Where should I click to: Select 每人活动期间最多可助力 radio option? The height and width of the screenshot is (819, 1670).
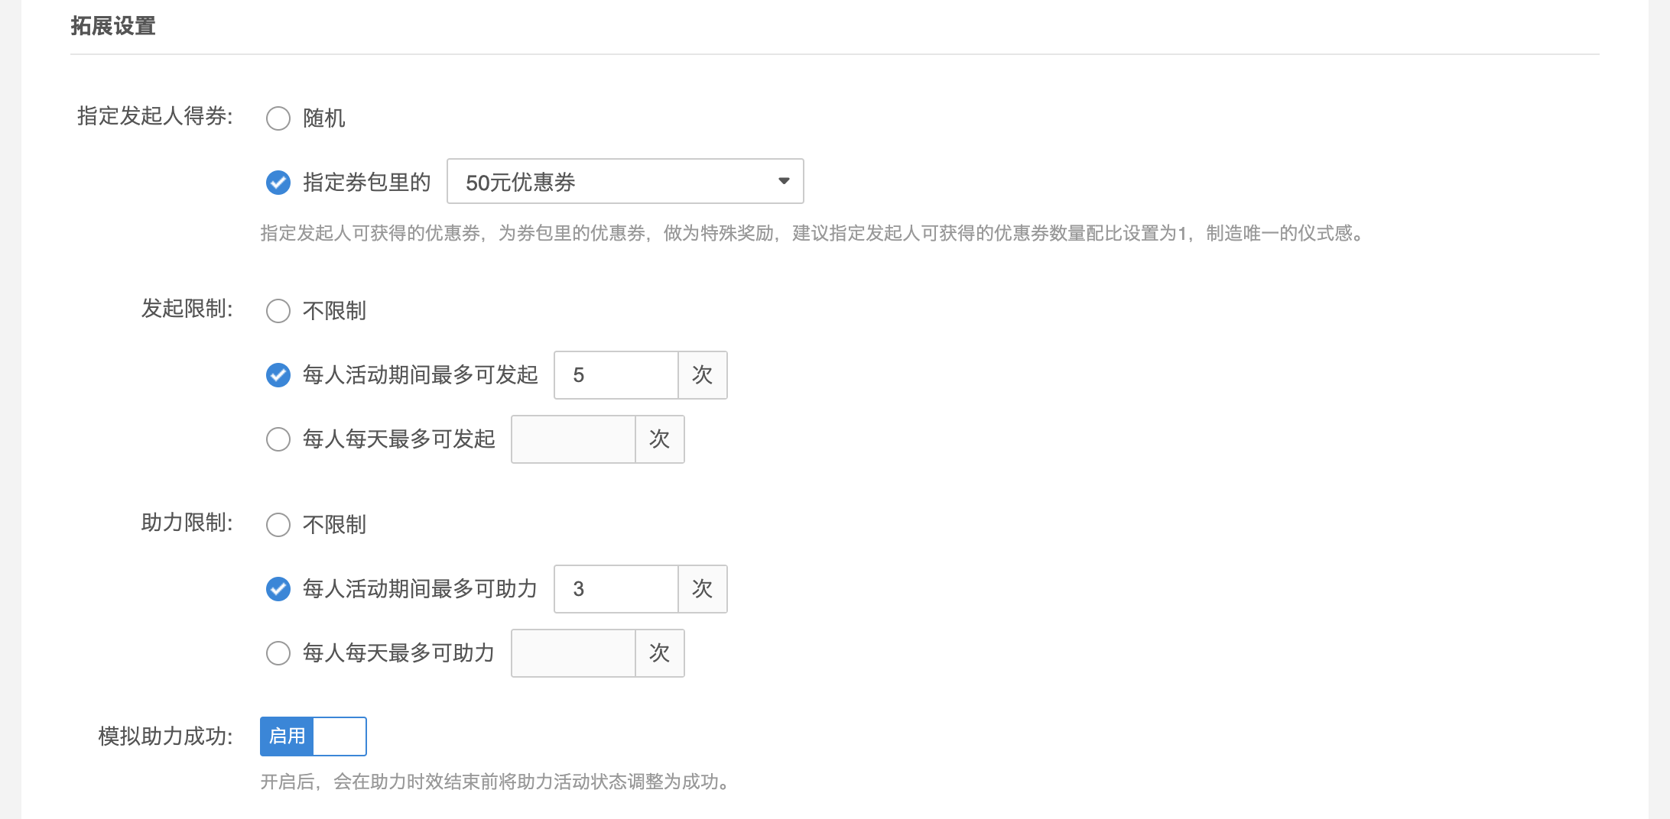(x=278, y=589)
